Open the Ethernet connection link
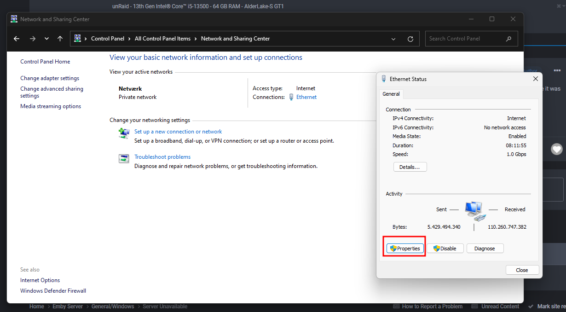 306,97
